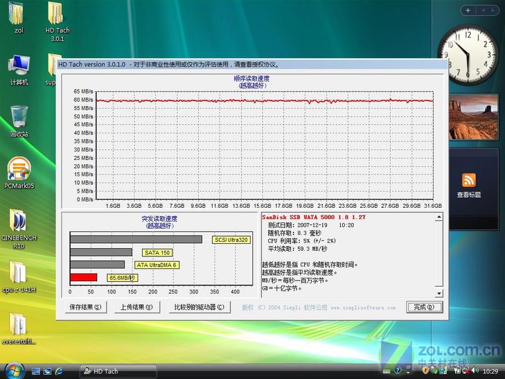Screen dimensions: 505x379
Task: Click 上传结果(U) button
Action: point(137,307)
